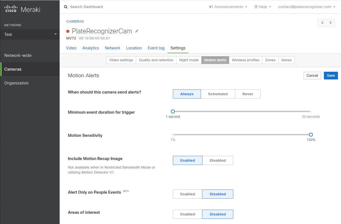Go to previous camera with left arrow

pyautogui.click(x=322, y=23)
